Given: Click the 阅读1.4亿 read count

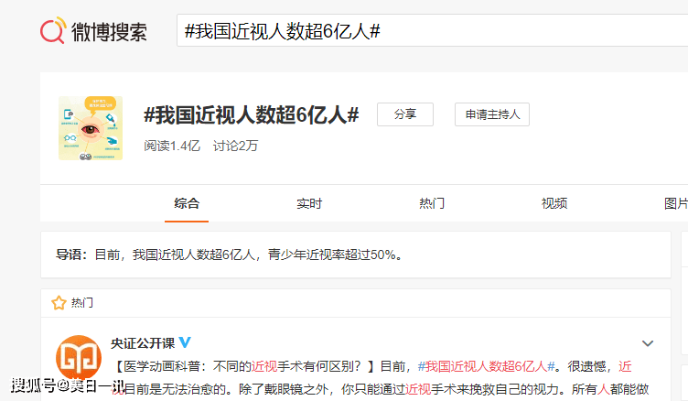Looking at the screenshot, I should point(172,146).
